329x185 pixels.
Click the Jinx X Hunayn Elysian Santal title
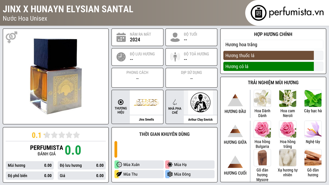[68, 9]
